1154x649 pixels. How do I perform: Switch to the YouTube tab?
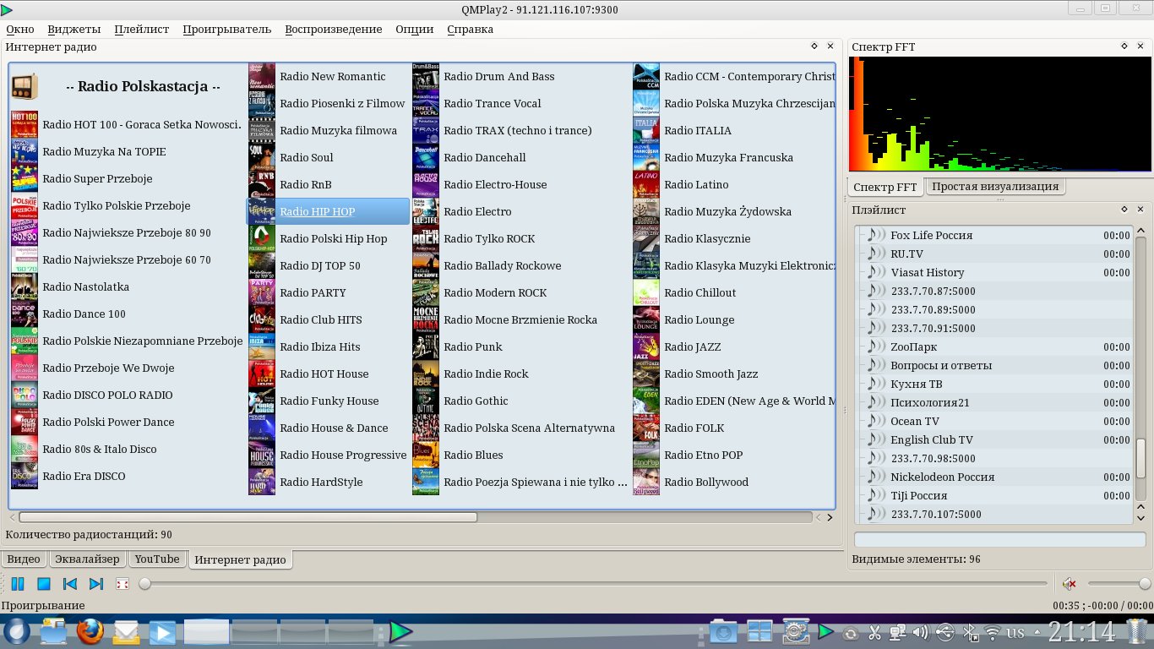157,559
